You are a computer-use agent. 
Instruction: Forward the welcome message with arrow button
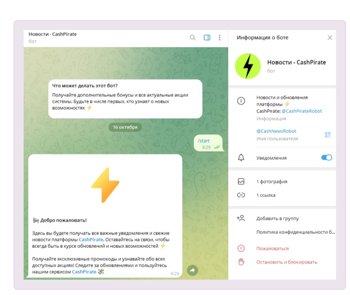pos(192,270)
